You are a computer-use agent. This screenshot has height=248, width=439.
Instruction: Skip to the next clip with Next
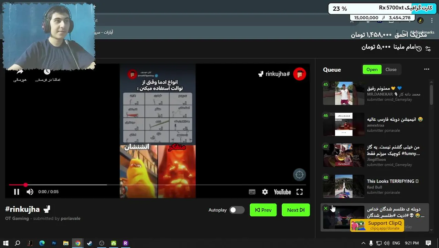[296, 210]
